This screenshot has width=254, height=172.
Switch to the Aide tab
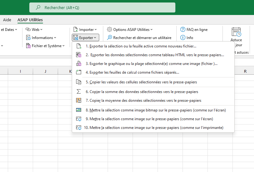click(x=7, y=20)
